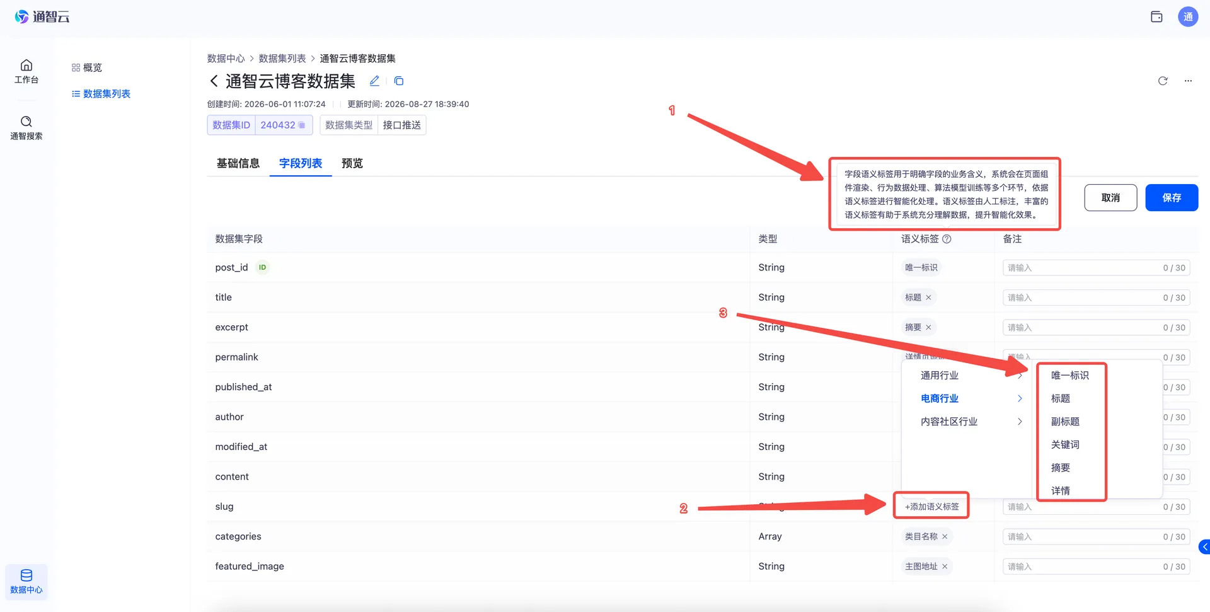This screenshot has width=1210, height=612.
Task: Click 数据集列表 breadcrumb link
Action: click(282, 58)
